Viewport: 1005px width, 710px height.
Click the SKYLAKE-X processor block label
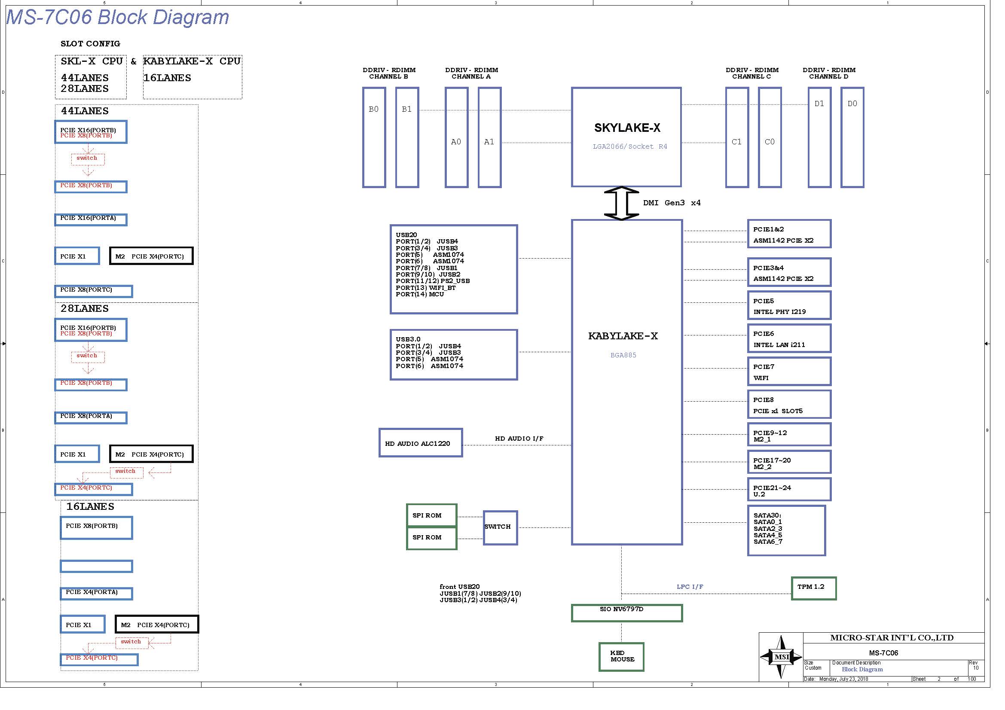pos(627,128)
